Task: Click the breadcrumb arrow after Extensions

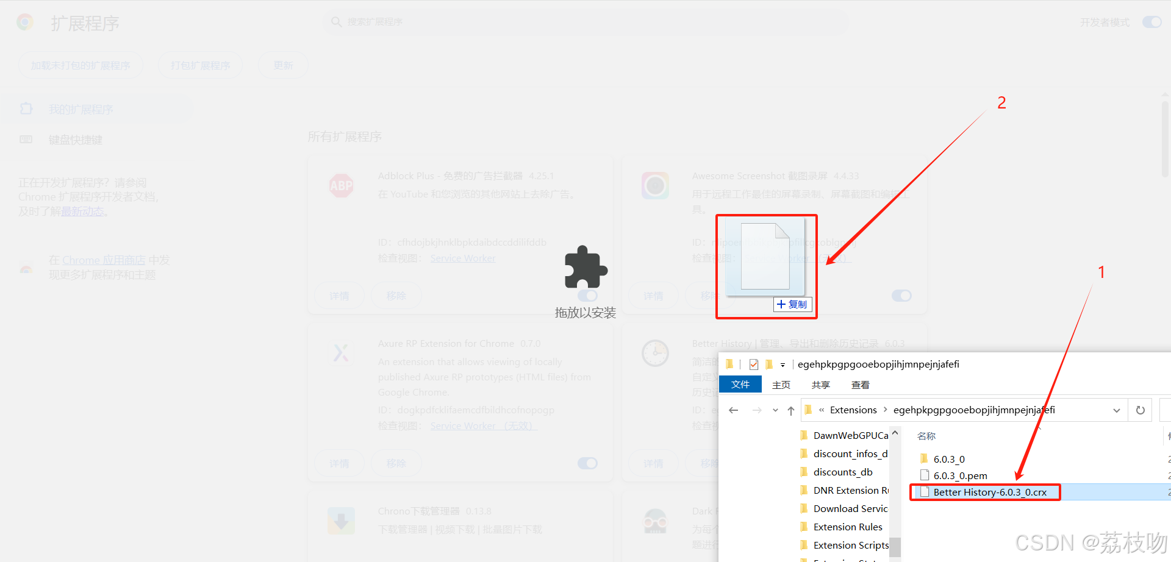Action: (x=886, y=410)
